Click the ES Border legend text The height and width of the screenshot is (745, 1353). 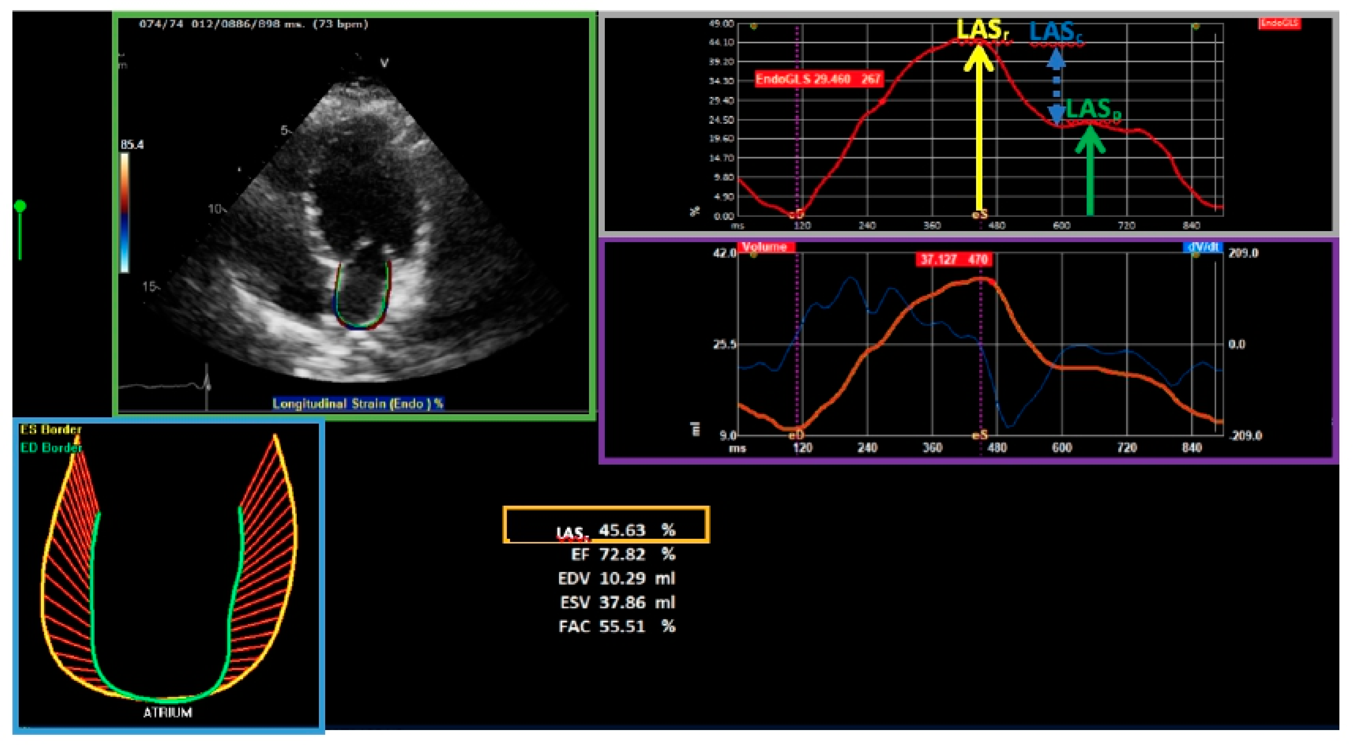click(x=50, y=429)
